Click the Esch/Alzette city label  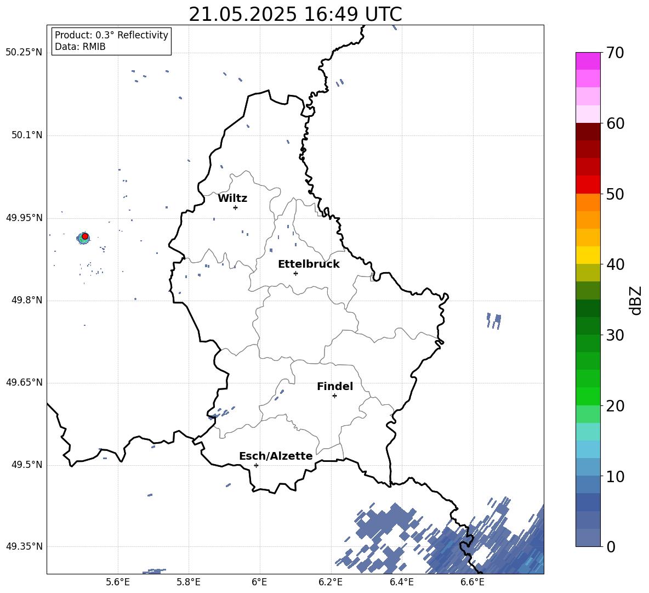tap(276, 456)
